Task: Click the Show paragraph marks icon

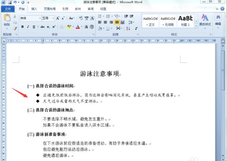Action: pyautogui.click(x=136, y=29)
